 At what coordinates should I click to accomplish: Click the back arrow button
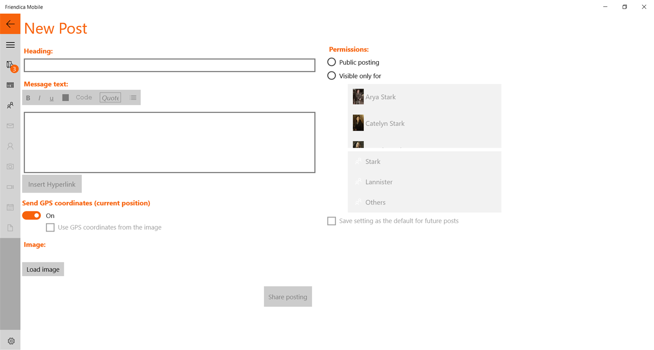[x=10, y=24]
